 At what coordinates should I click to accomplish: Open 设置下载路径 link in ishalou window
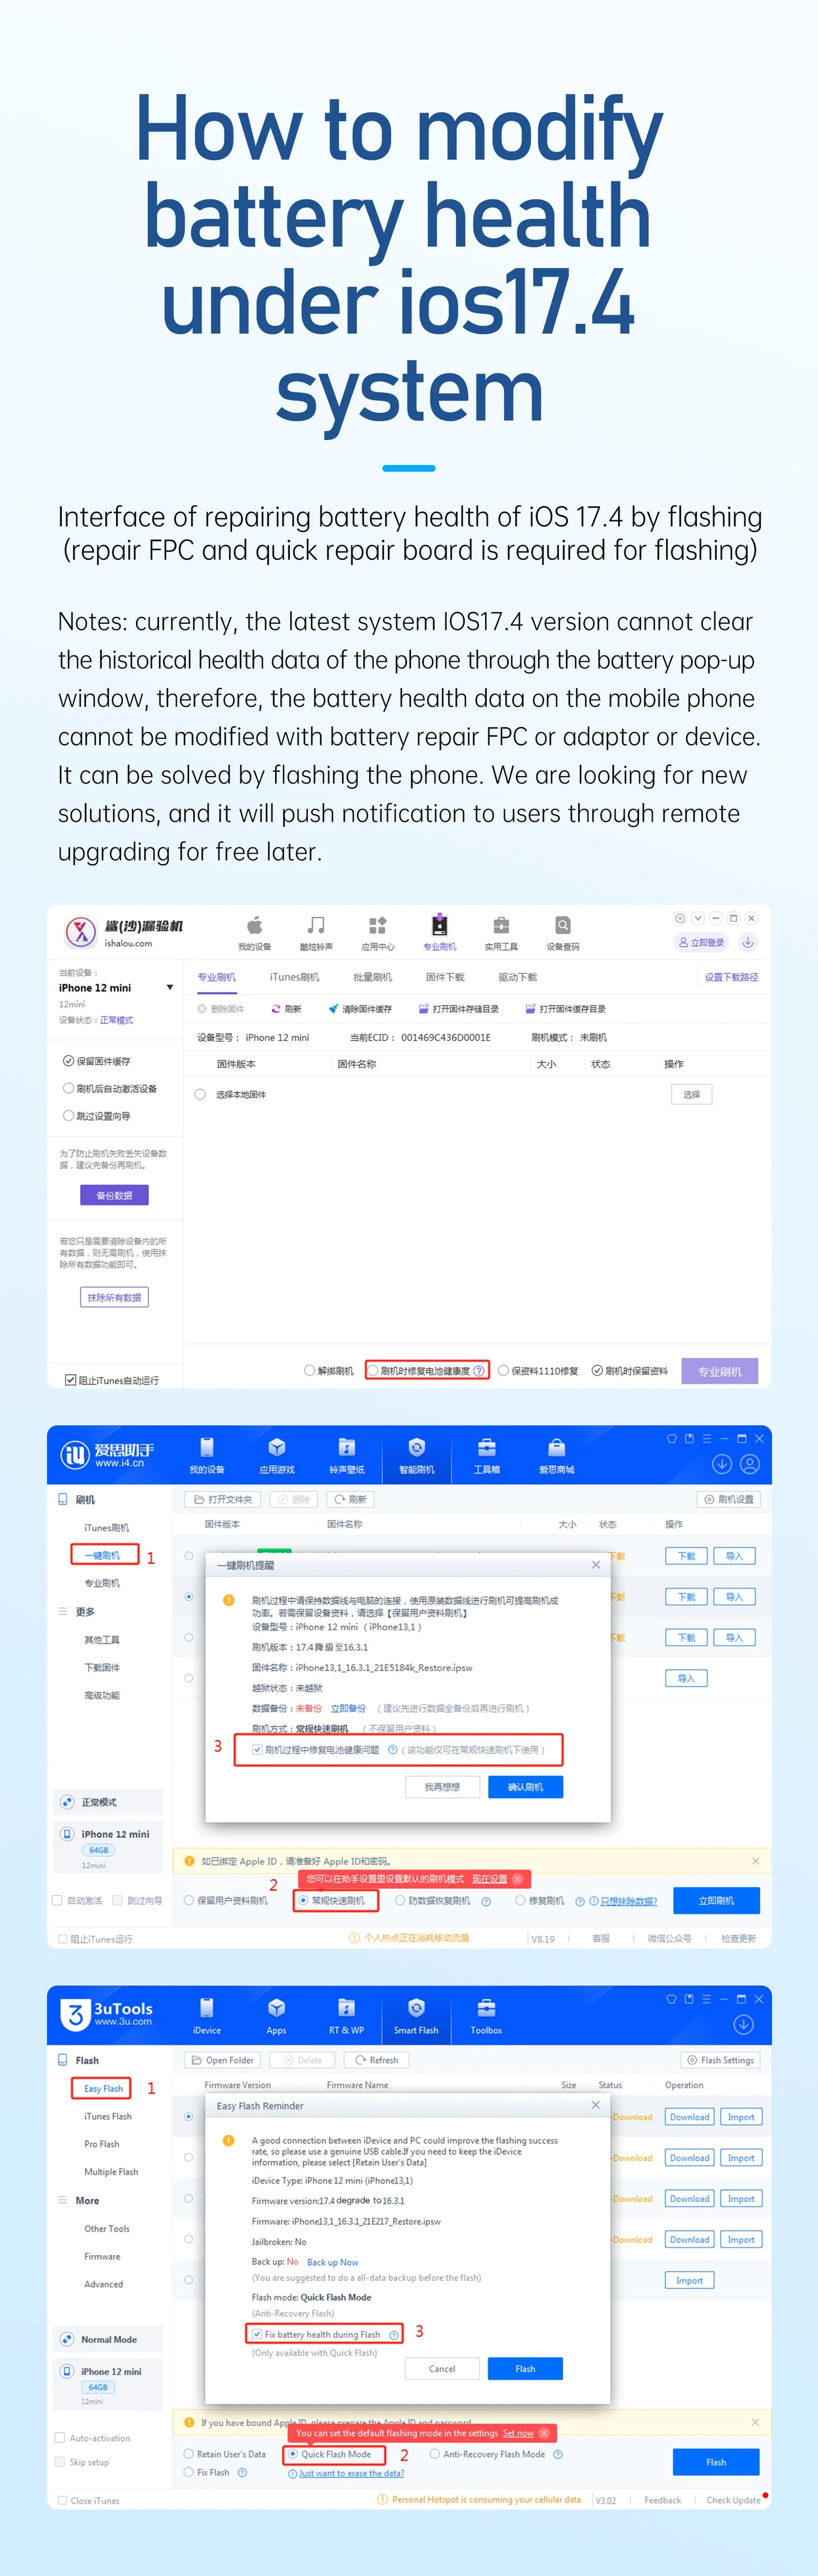click(731, 977)
